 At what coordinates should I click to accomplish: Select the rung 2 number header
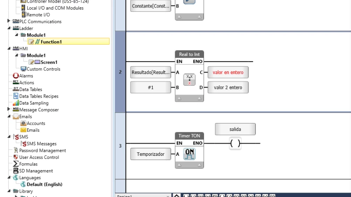(x=120, y=72)
